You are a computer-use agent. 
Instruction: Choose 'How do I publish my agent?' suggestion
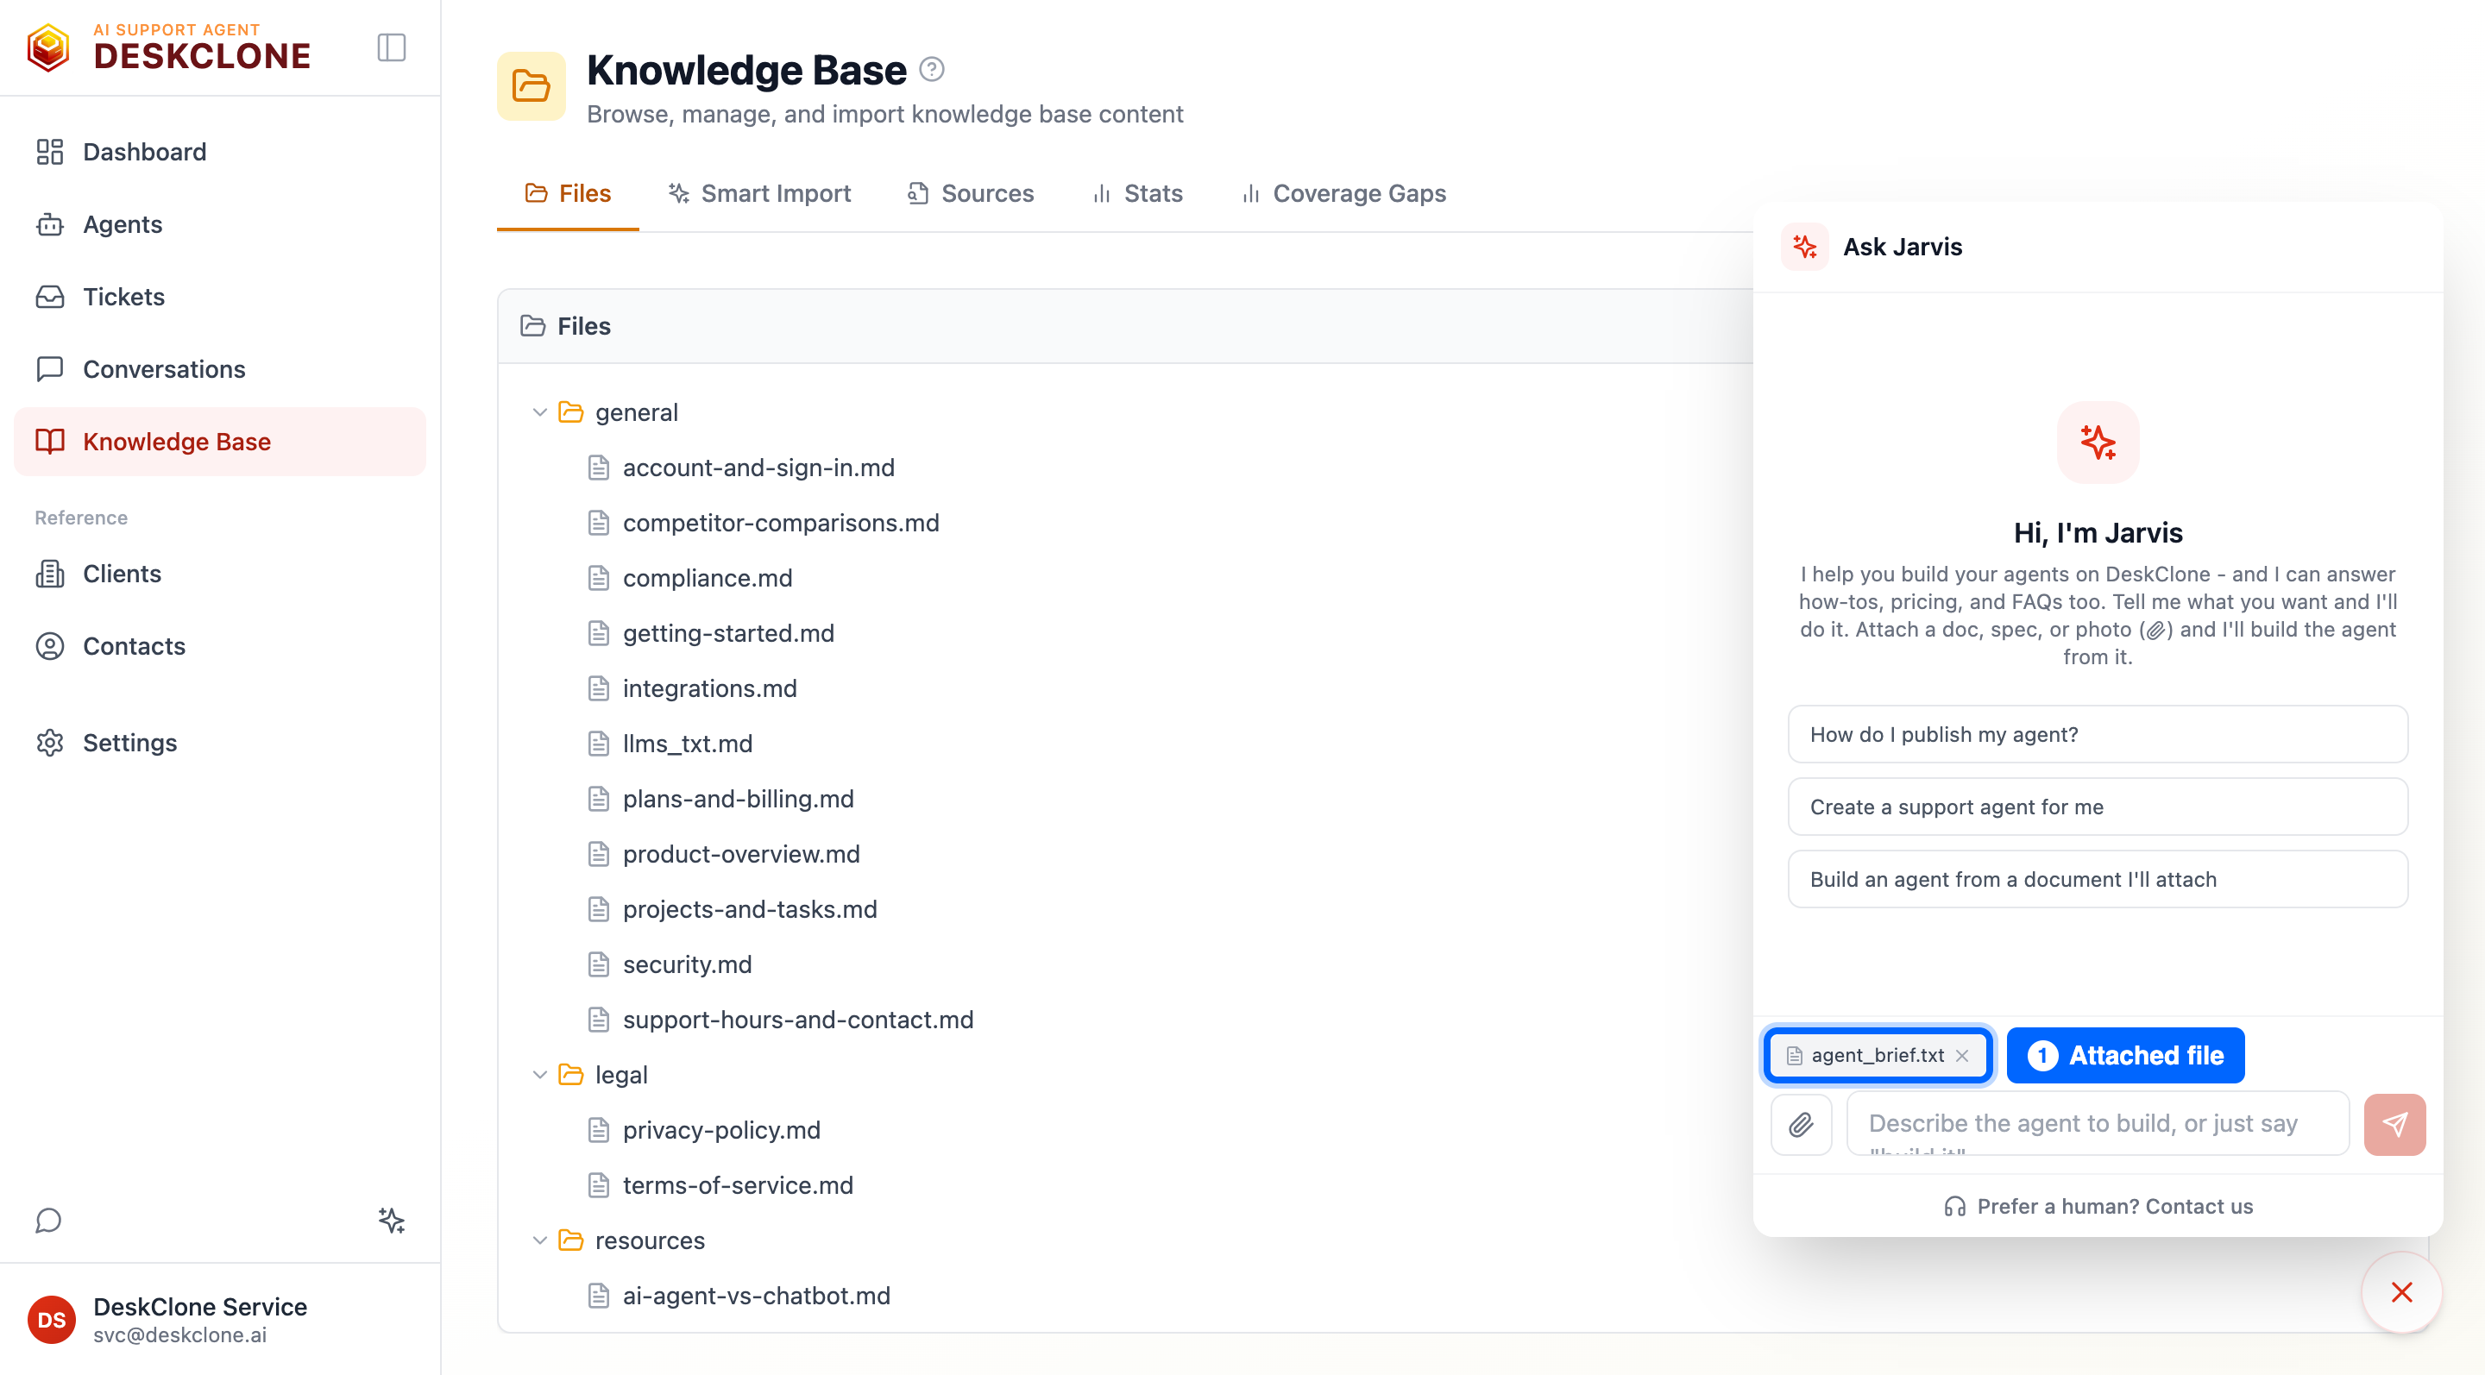2098,734
